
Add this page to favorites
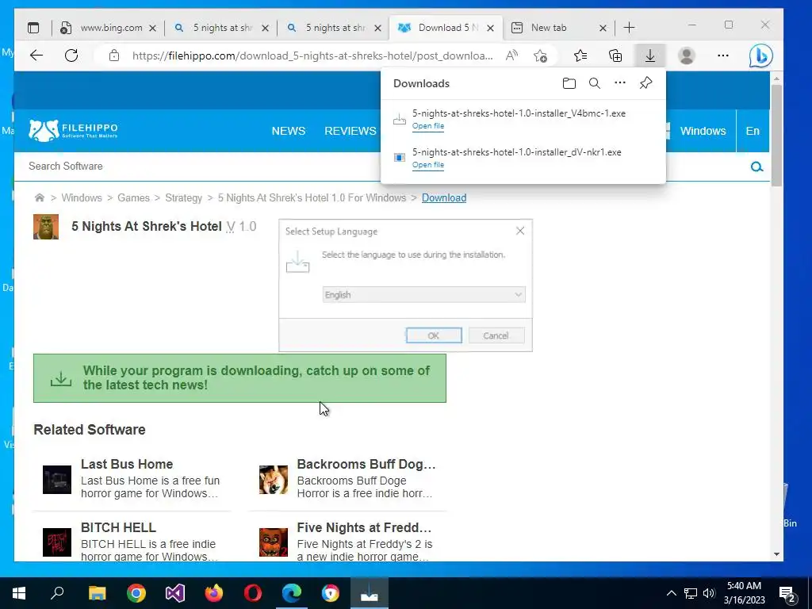[540, 56]
